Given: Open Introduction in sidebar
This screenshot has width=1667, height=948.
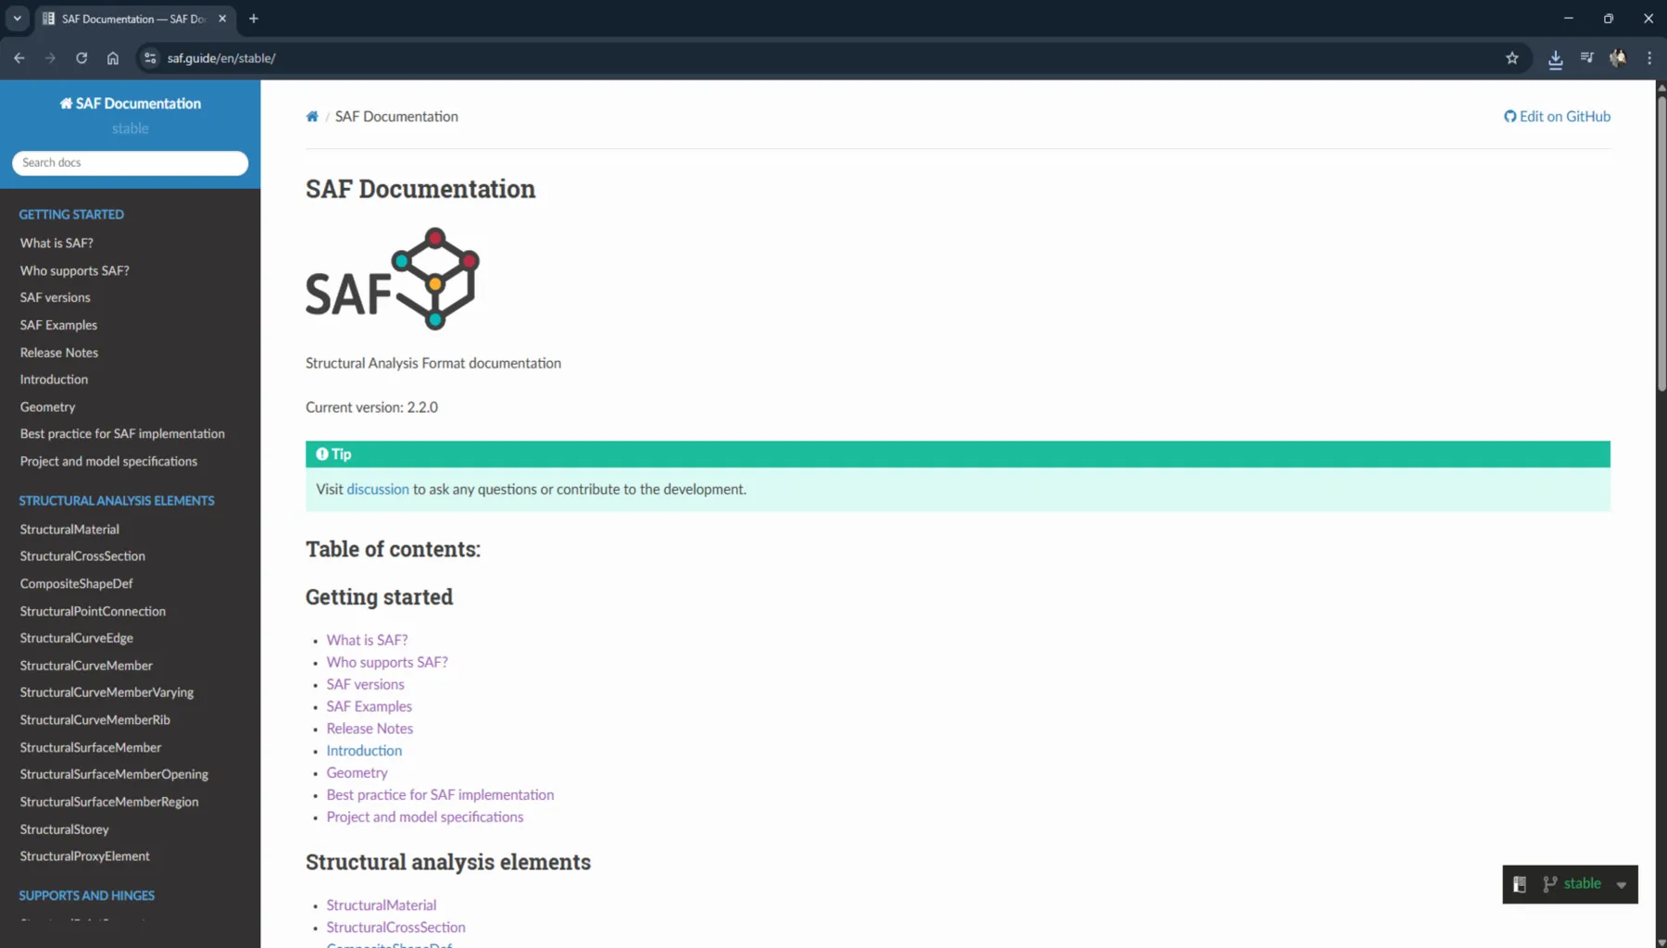Looking at the screenshot, I should click(54, 380).
